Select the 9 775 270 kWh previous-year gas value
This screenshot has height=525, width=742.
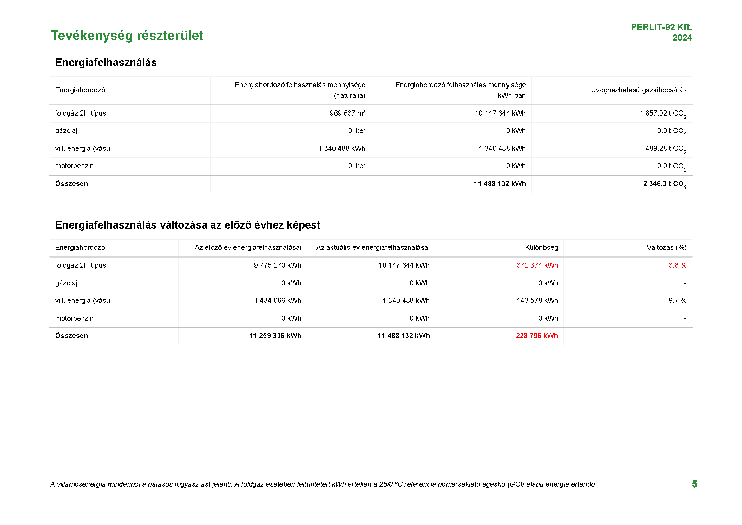click(277, 265)
